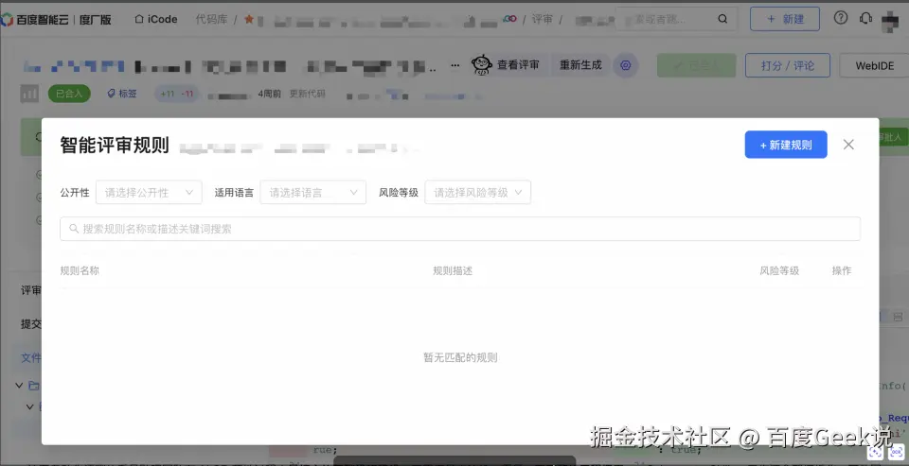Click the + 新建规则 button

coord(786,145)
